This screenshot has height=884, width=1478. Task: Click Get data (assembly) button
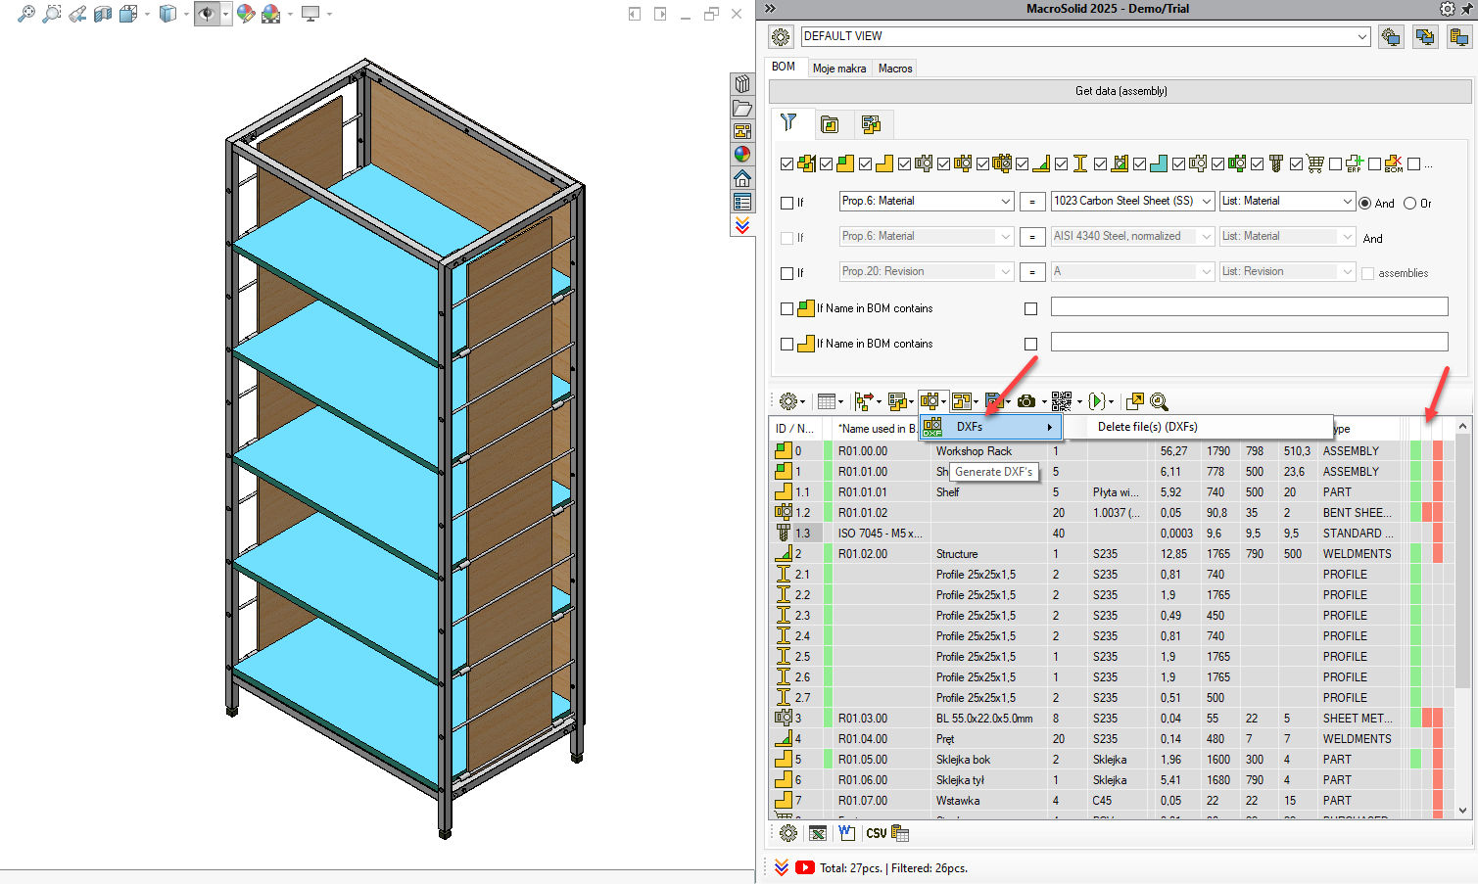coord(1120,91)
